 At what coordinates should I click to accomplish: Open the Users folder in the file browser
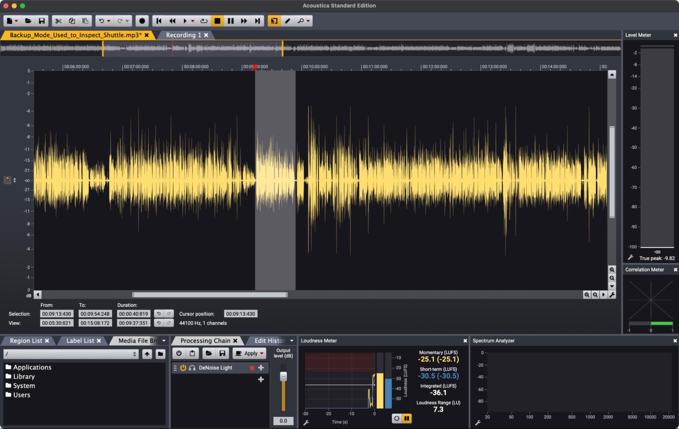point(21,395)
